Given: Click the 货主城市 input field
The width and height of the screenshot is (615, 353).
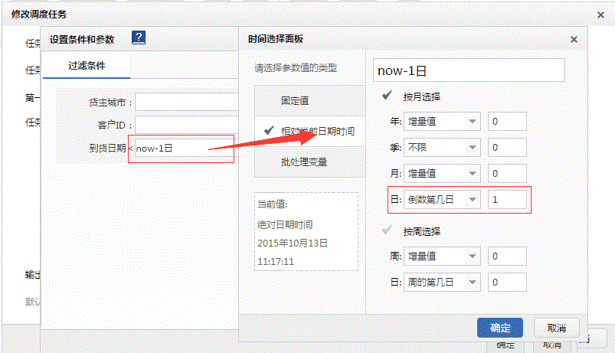Looking at the screenshot, I should (x=187, y=102).
